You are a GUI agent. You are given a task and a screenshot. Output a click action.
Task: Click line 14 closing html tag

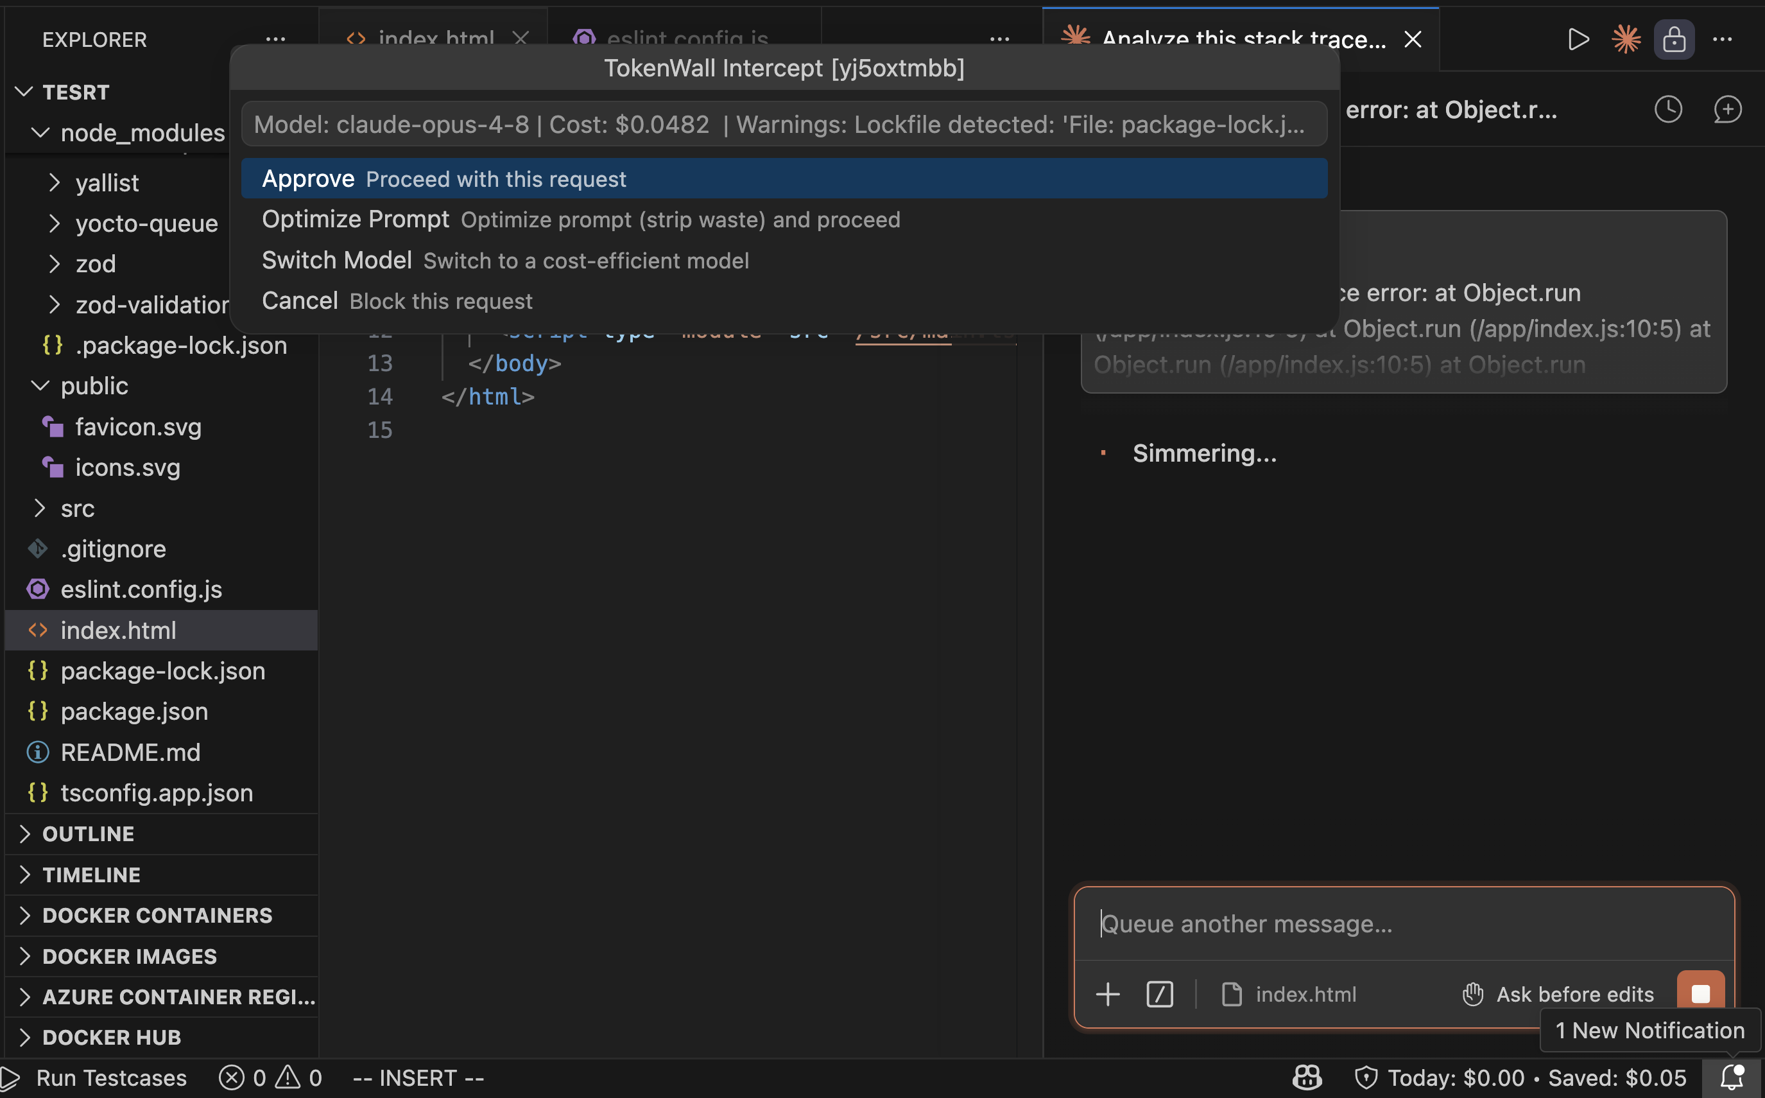(x=488, y=397)
